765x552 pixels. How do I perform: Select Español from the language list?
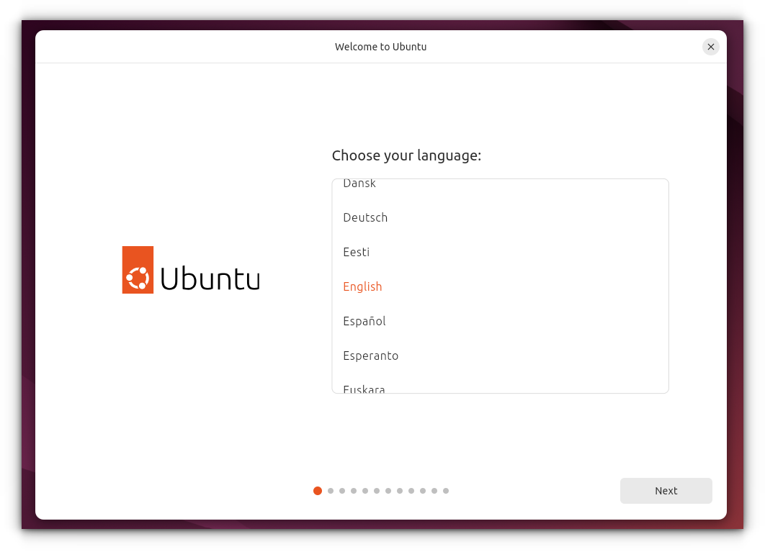click(x=364, y=321)
